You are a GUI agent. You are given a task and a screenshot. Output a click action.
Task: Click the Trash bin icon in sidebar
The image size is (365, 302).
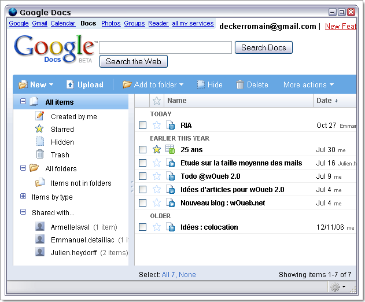pos(40,154)
